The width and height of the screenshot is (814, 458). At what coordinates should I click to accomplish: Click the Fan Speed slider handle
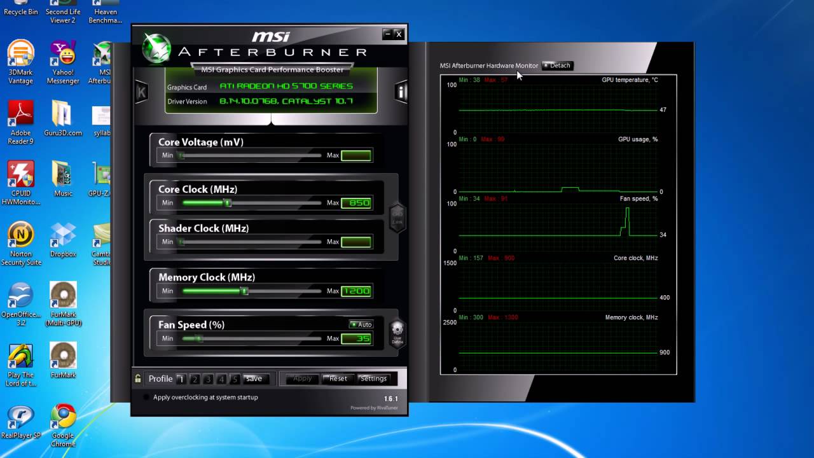point(198,338)
